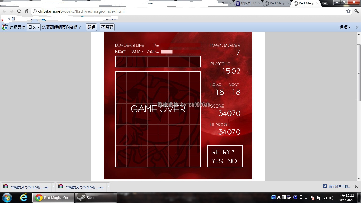The height and width of the screenshot is (203, 361).
Task: Open 顯示所有下載 link
Action: click(x=339, y=187)
